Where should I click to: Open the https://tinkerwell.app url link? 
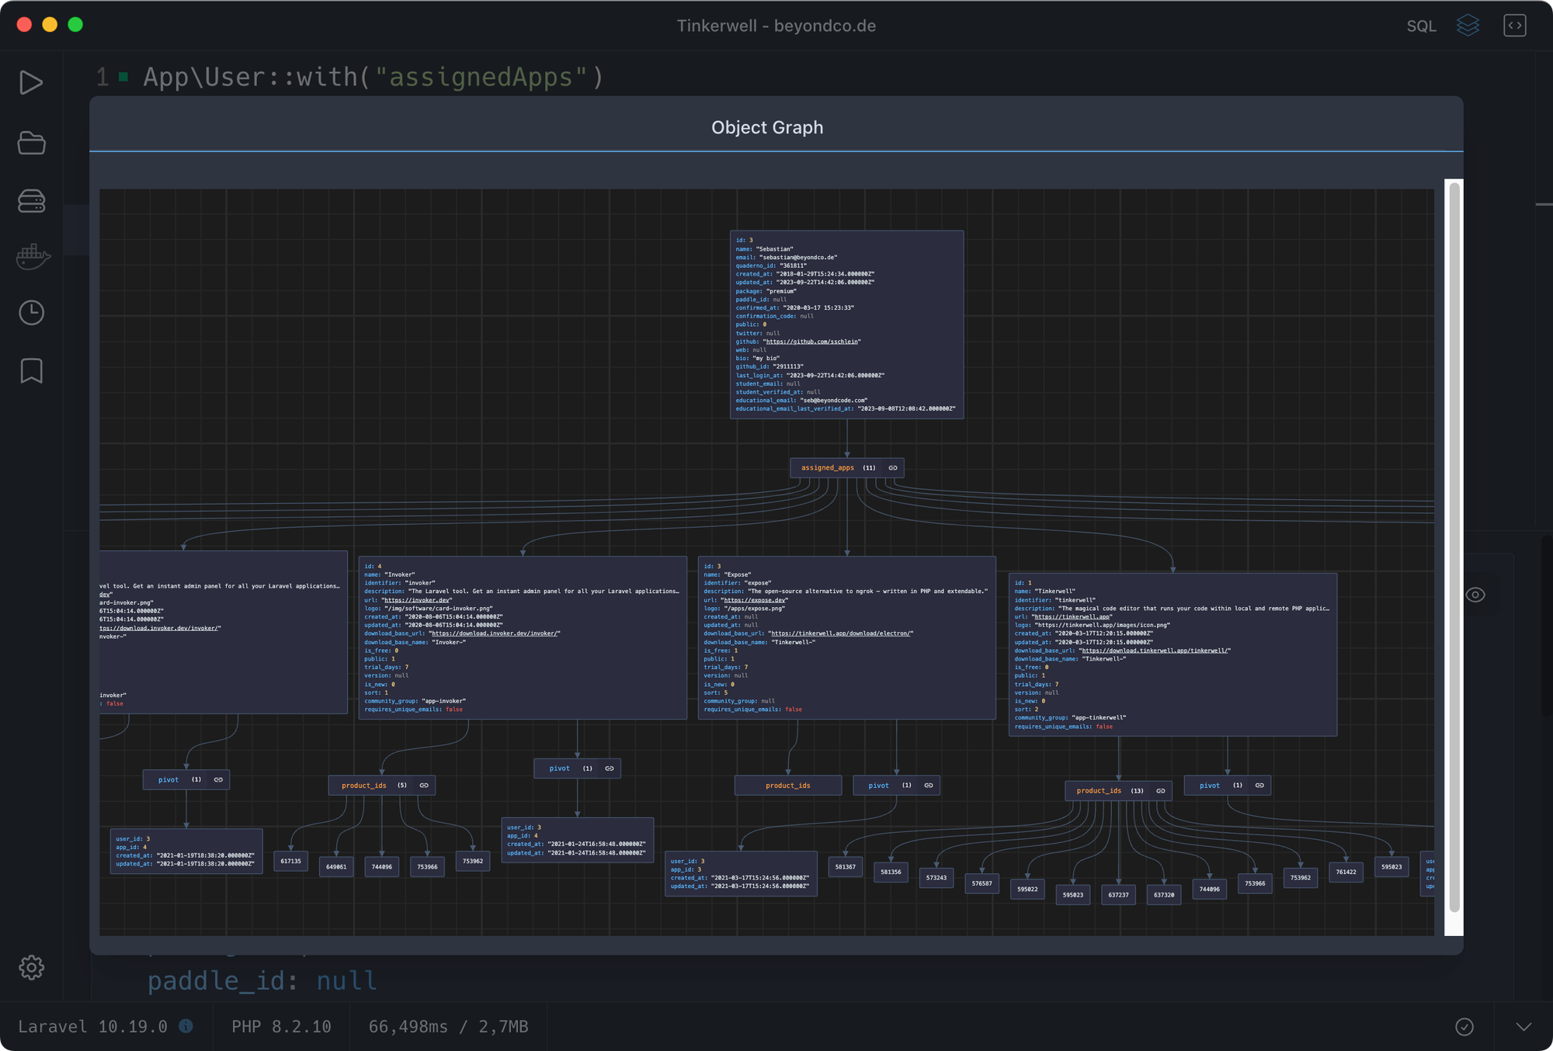[1072, 617]
